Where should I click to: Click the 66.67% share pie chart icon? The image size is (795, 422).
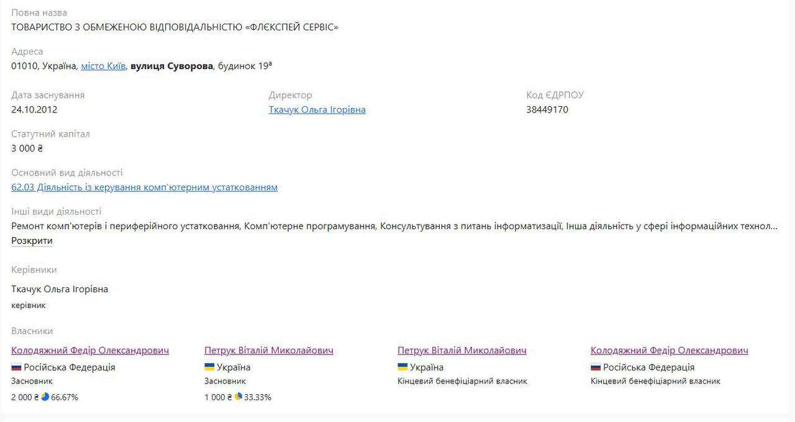(x=45, y=397)
